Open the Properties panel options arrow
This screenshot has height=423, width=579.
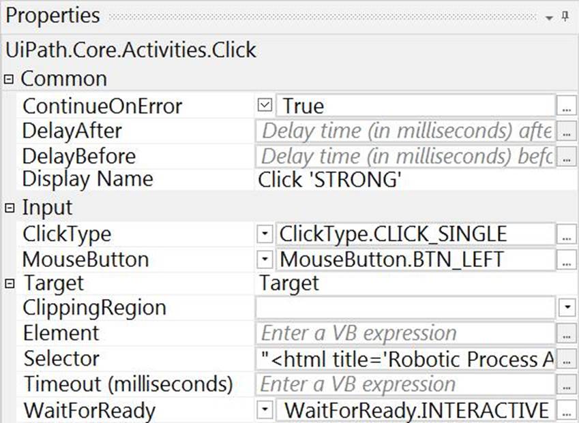pos(550,18)
